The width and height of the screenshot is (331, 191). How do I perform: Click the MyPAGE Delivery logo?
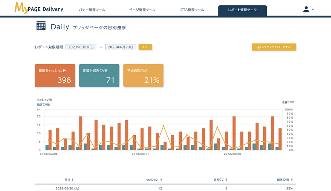point(39,8)
